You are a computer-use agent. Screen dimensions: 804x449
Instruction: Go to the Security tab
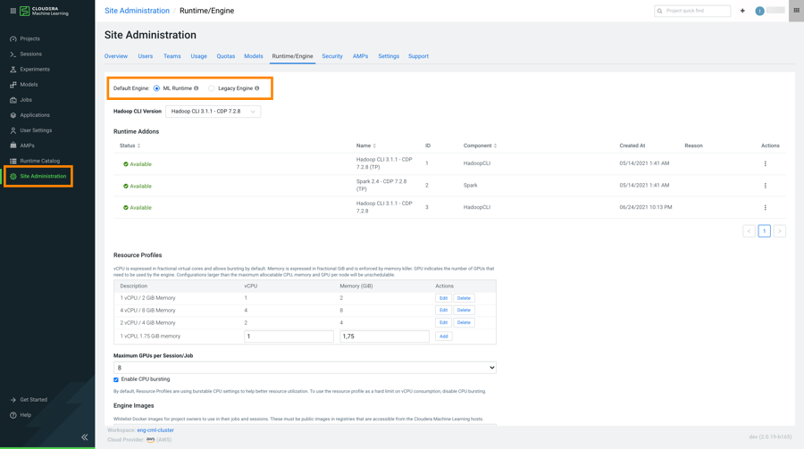pyautogui.click(x=332, y=56)
